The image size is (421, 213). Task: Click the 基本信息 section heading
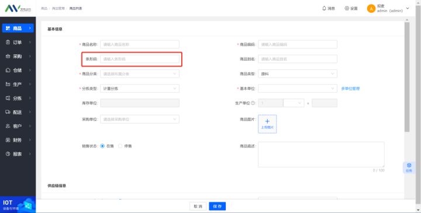point(55,29)
